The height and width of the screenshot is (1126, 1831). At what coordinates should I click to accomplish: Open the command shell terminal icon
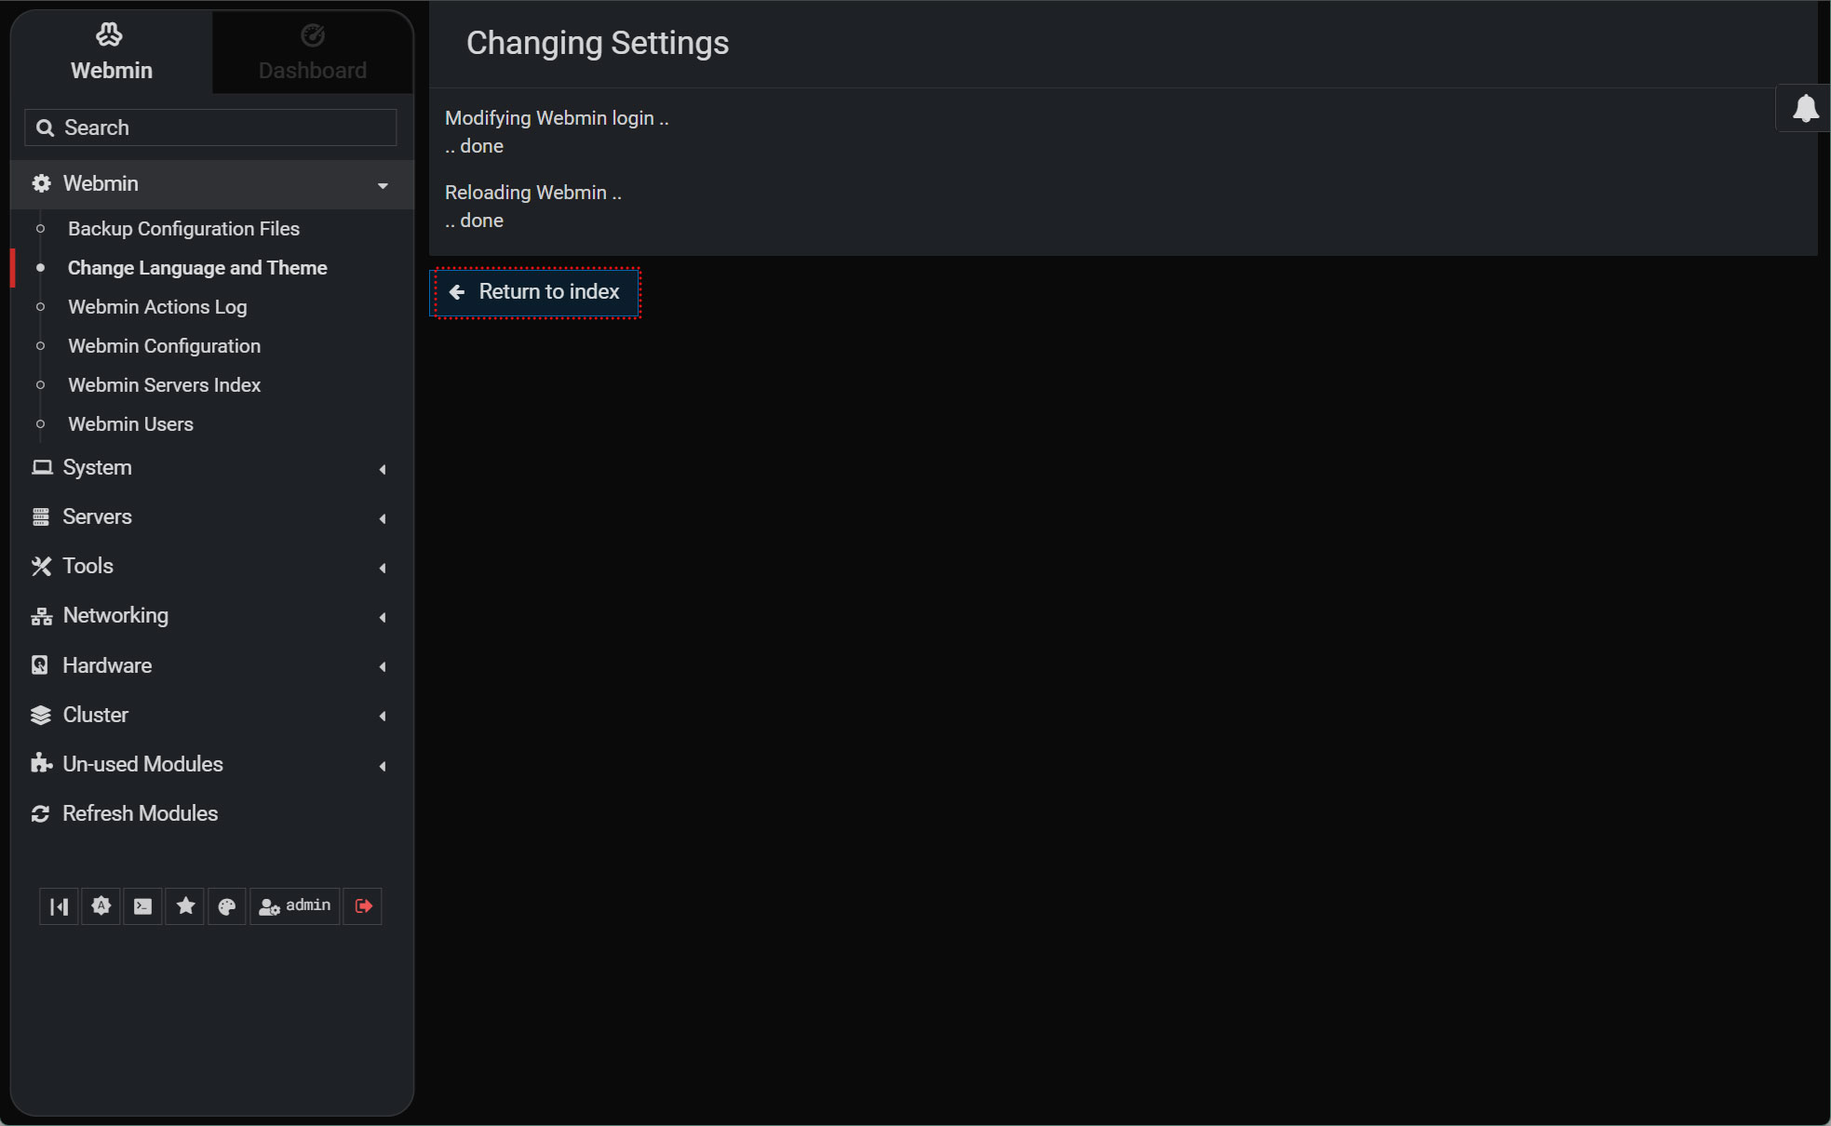142,906
